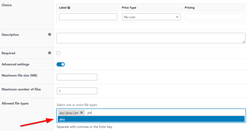Click the Pricing column header
The image size is (247, 131).
189,8
